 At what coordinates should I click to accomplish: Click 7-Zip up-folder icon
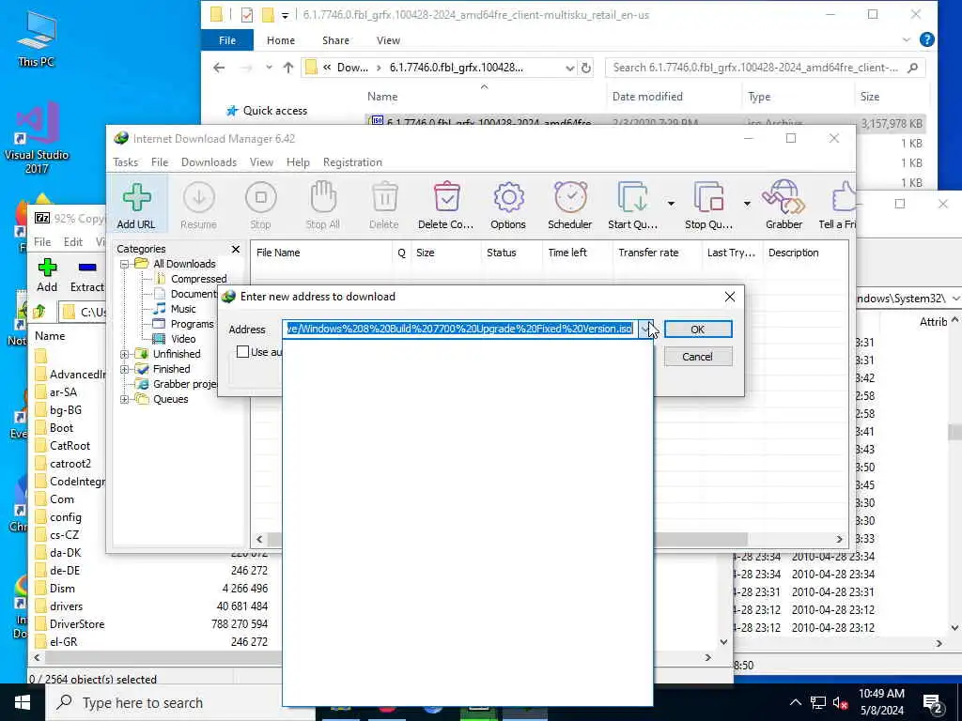tap(39, 312)
